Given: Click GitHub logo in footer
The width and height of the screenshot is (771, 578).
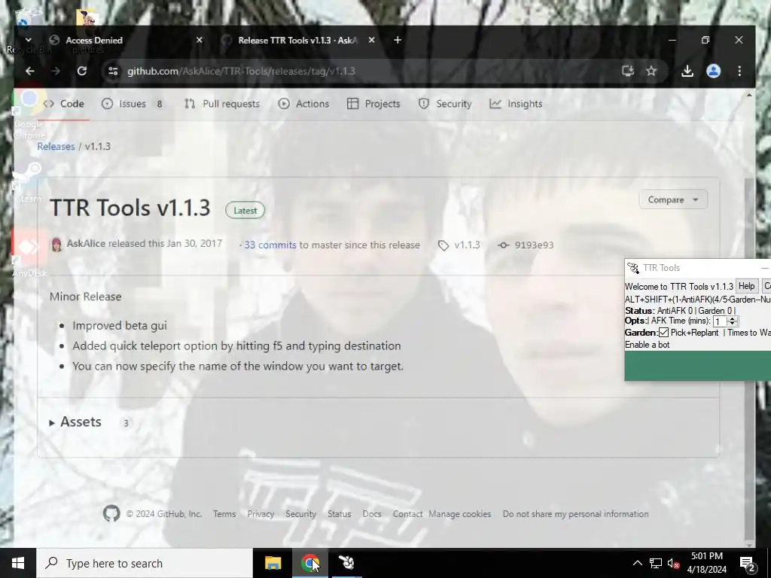Looking at the screenshot, I should [x=111, y=513].
